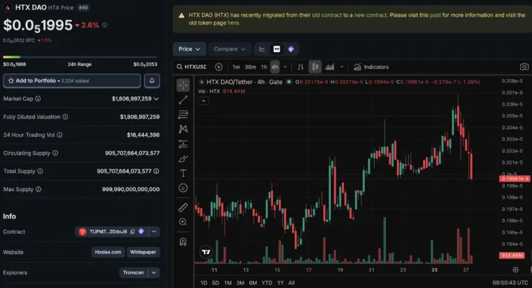Set chart range to 1D
The image size is (532, 288).
(x=204, y=282)
